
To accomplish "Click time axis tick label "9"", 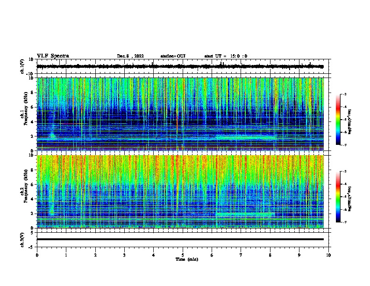I will (299, 255).
